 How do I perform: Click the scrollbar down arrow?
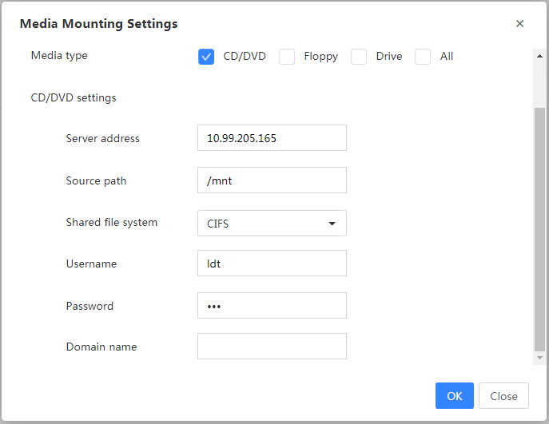pyautogui.click(x=539, y=358)
